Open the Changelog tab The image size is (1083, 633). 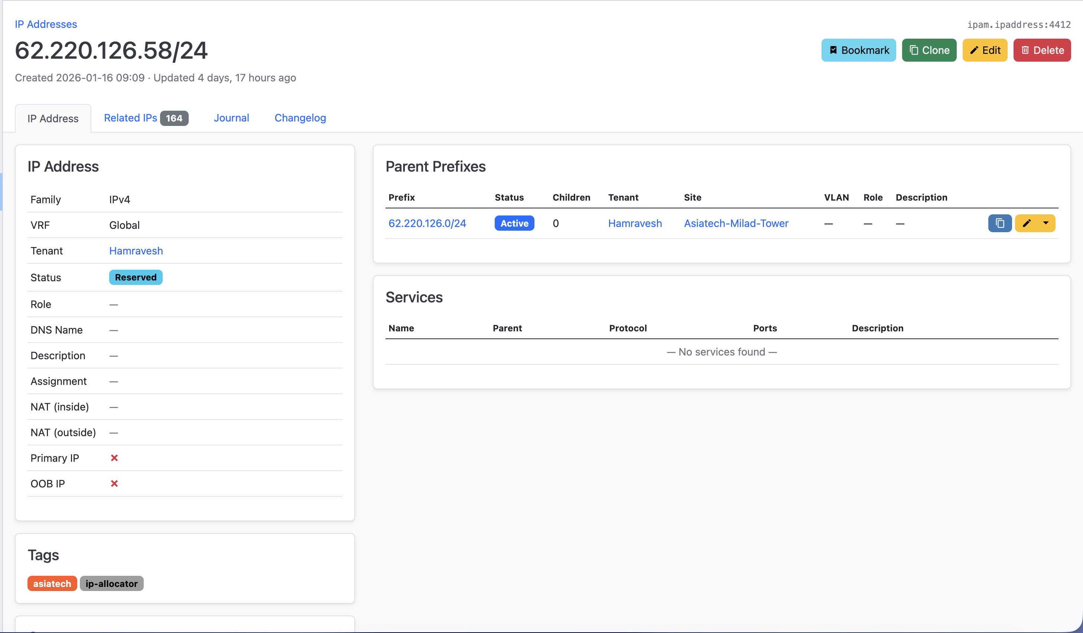click(x=300, y=118)
